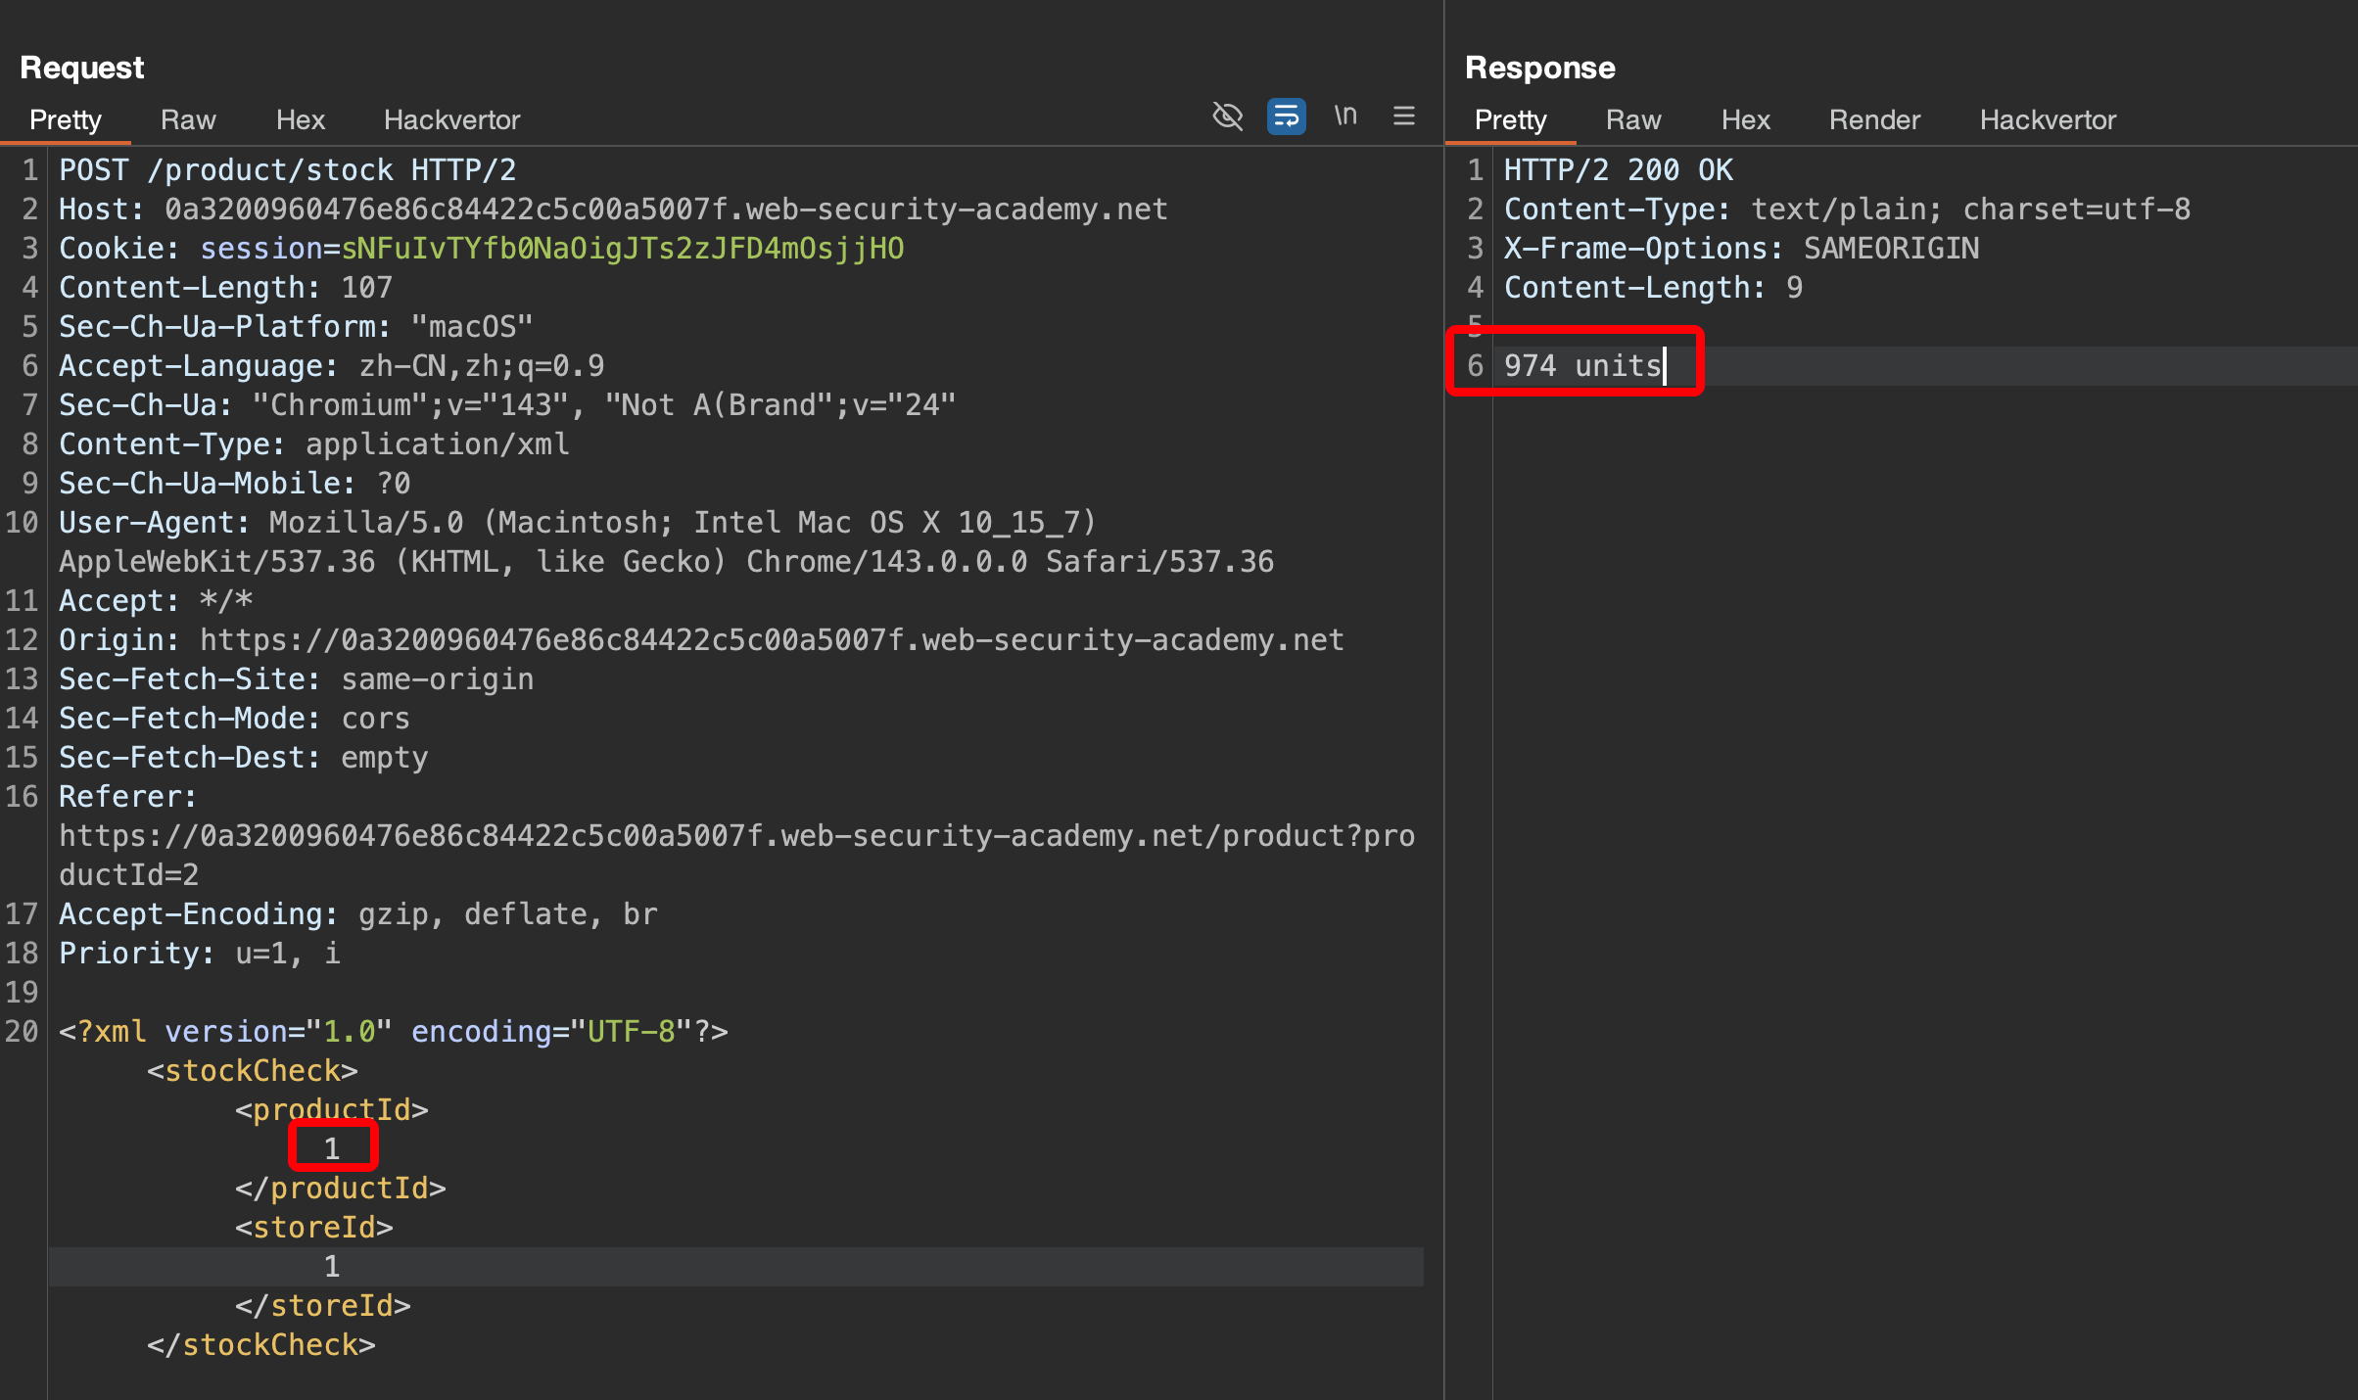The image size is (2358, 1400).
Task: Toggle the \n show newlines icon
Action: pos(1345,117)
